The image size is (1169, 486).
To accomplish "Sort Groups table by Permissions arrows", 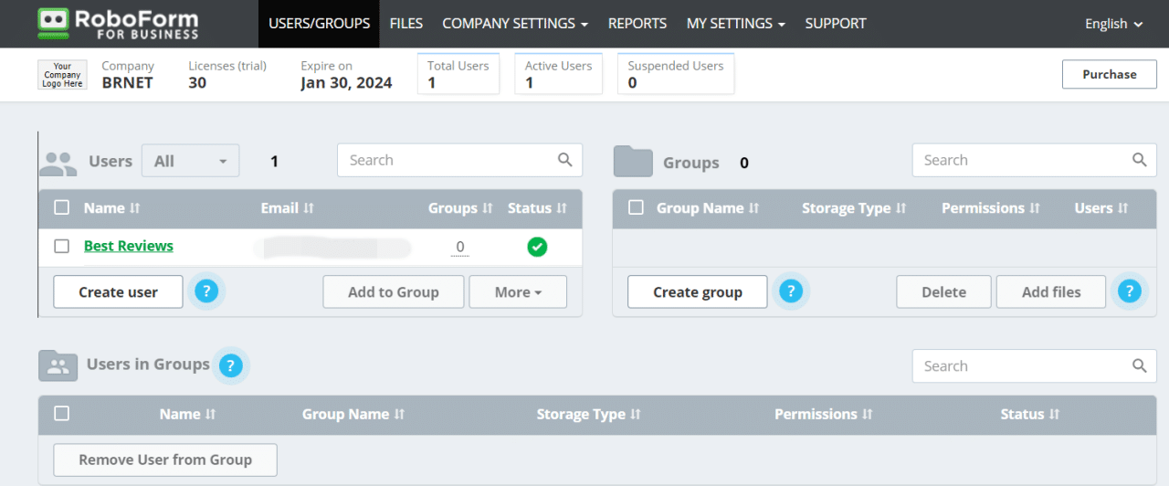I will (1035, 208).
